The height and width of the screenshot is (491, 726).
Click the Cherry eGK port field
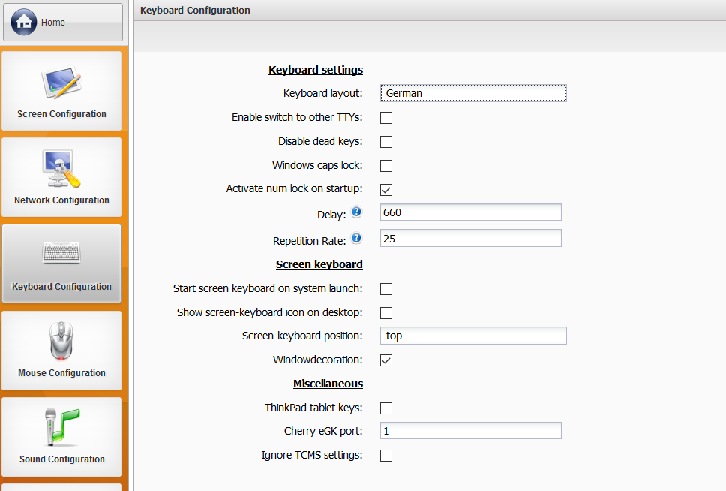pyautogui.click(x=471, y=431)
